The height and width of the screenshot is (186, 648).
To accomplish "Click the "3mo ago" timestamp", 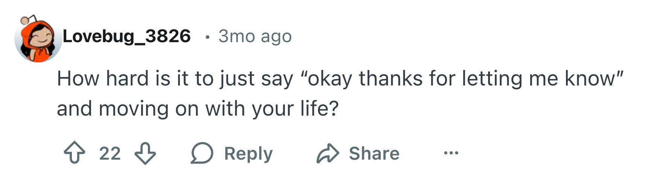I will click(255, 36).
